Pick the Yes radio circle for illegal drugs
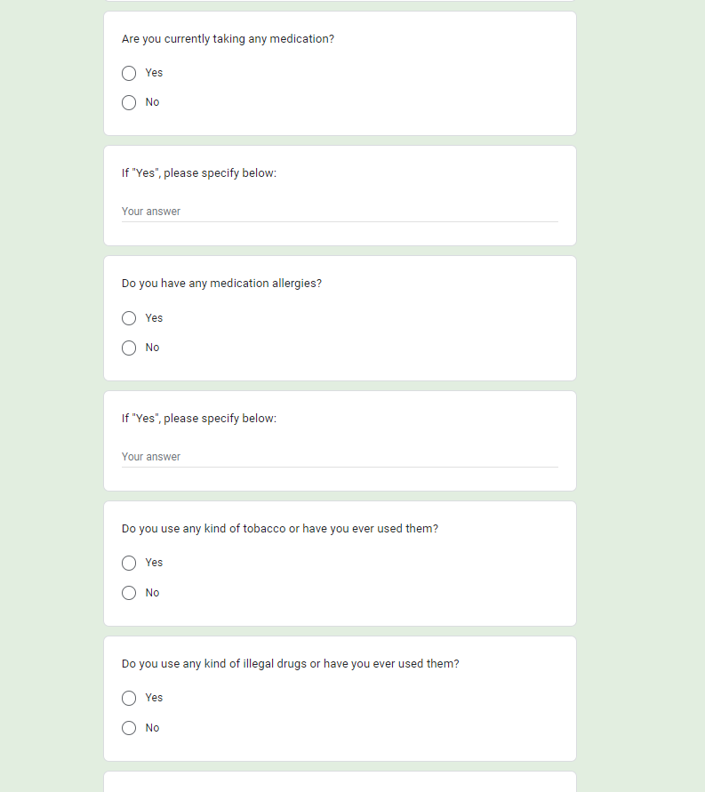Image resolution: width=705 pixels, height=792 pixels. [x=129, y=698]
